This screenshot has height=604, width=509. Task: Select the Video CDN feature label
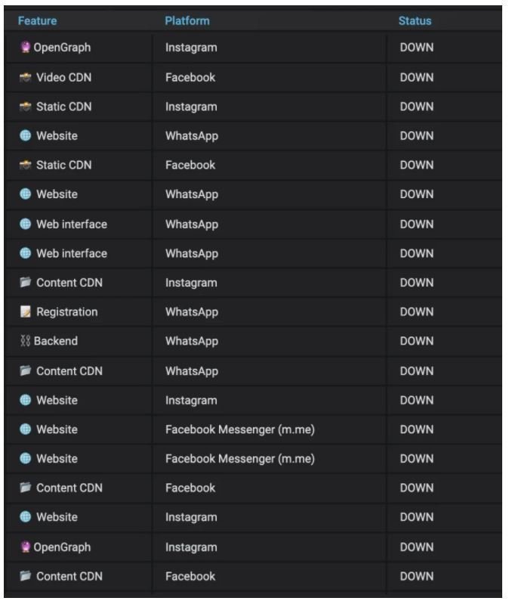[64, 77]
